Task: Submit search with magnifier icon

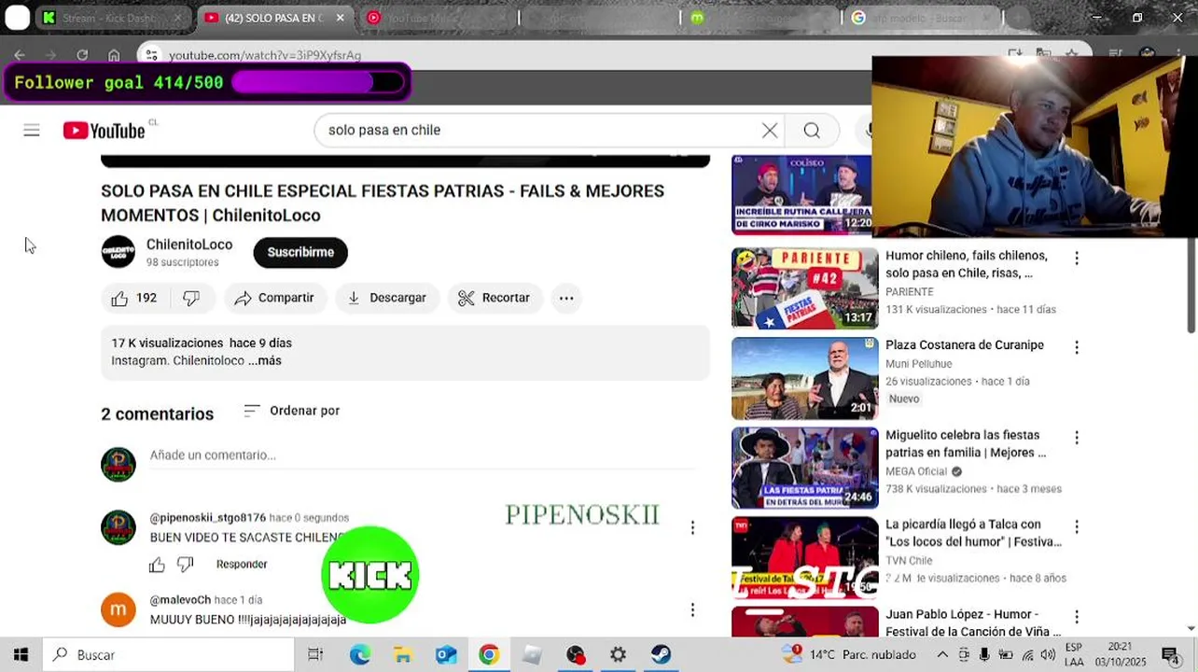Action: (812, 131)
